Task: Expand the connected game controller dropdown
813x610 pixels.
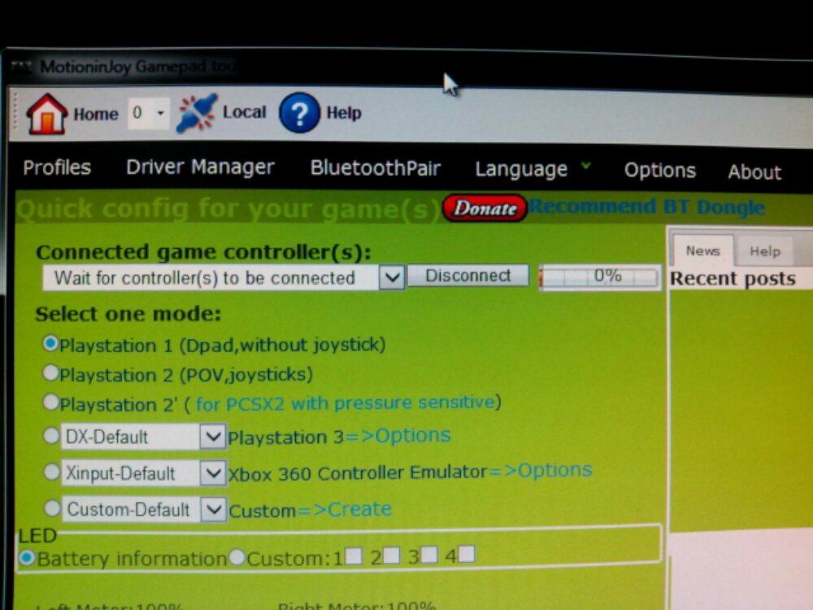Action: tap(392, 277)
